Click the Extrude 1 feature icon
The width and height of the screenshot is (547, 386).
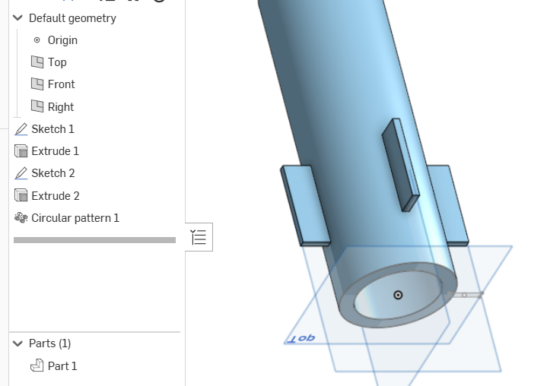pyautogui.click(x=21, y=151)
